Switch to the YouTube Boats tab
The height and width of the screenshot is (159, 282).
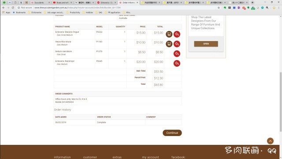pos(62,3)
